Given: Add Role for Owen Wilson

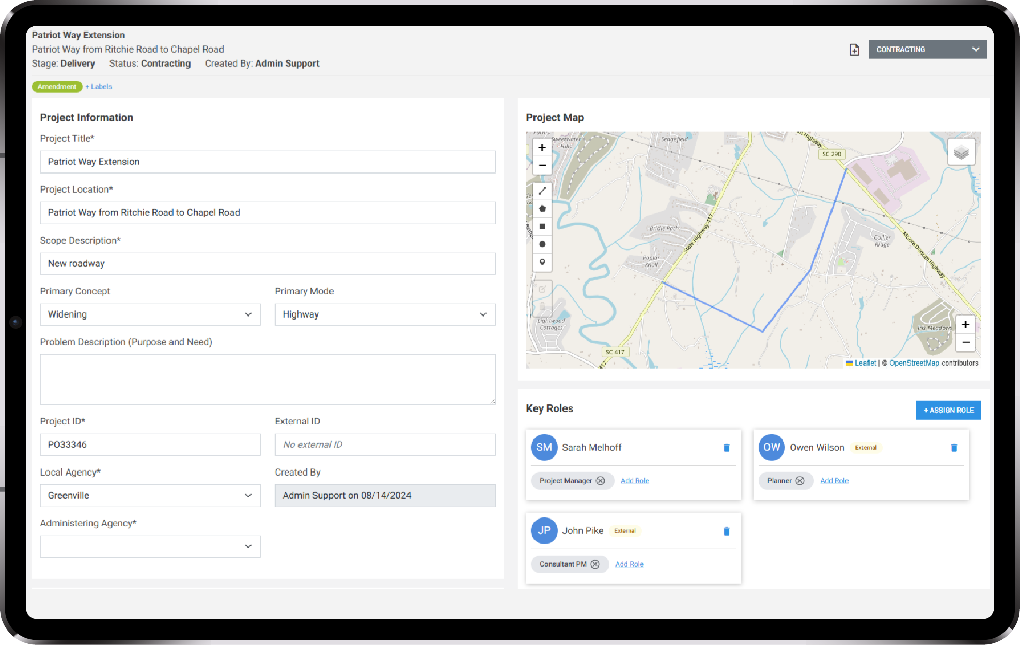Looking at the screenshot, I should pos(834,481).
